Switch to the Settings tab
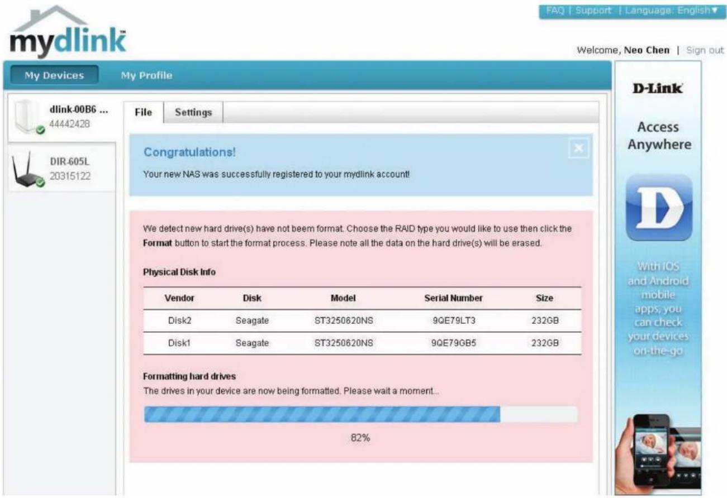Image resolution: width=727 pixels, height=498 pixels. click(193, 112)
